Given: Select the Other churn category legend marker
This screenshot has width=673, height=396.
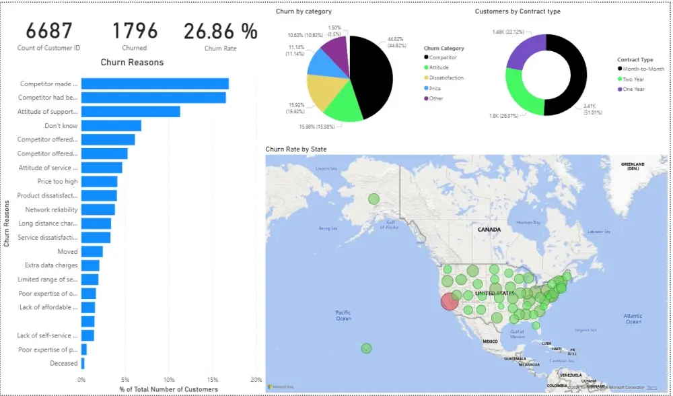Looking at the screenshot, I should tap(427, 98).
